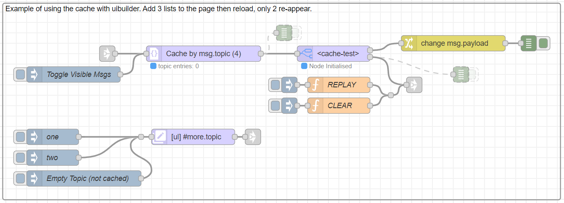Click the output port of Cache by msg.topic

(261, 54)
